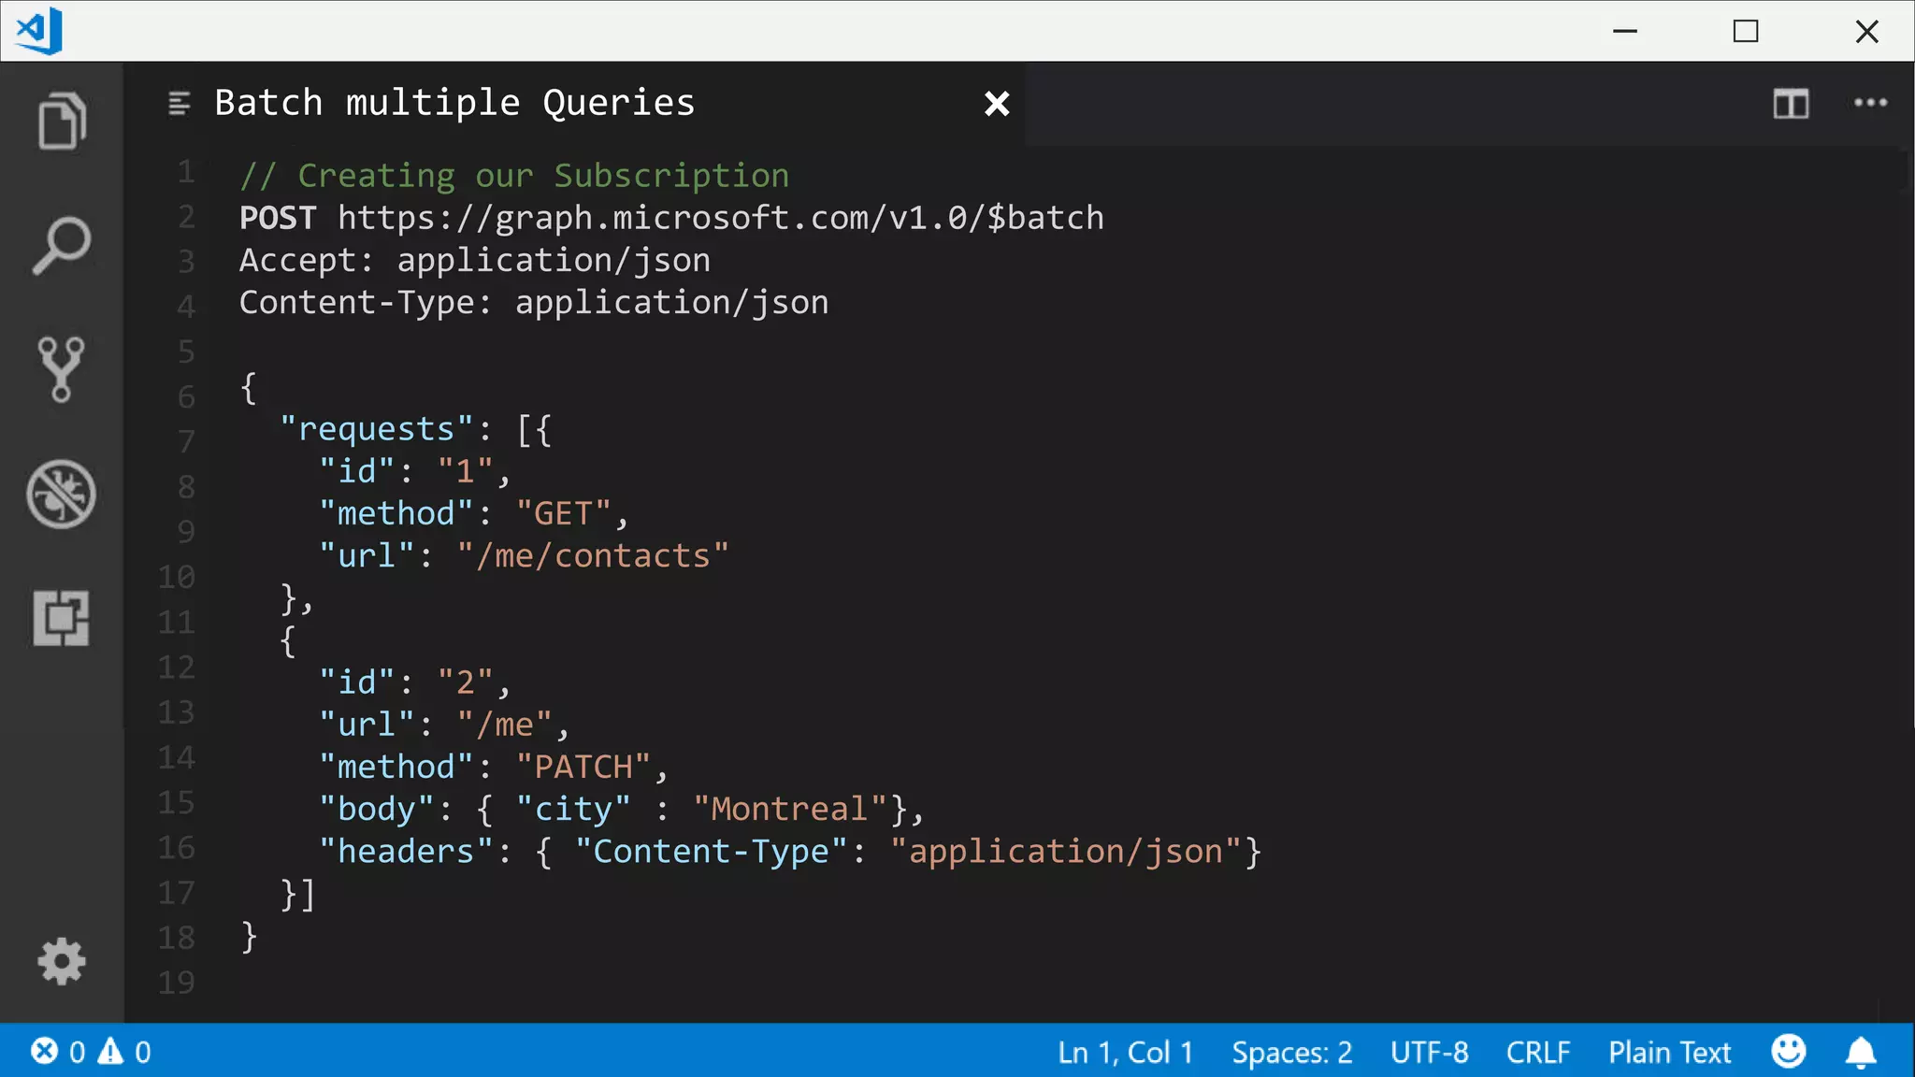
Task: Open the More Actions ellipsis menu
Action: point(1871,103)
